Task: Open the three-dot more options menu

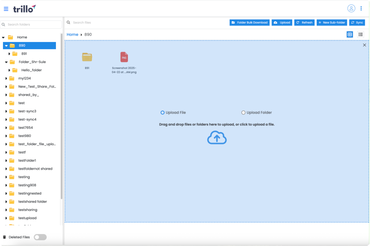Action: click(x=361, y=9)
